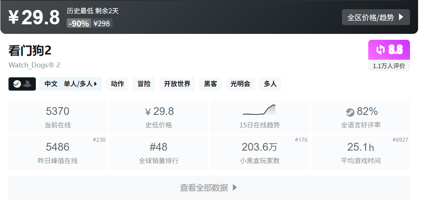The height and width of the screenshot is (200, 424).
Task: Select the 光明会 tag
Action: pos(240,84)
